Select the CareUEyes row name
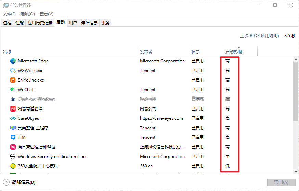 (x=28, y=118)
